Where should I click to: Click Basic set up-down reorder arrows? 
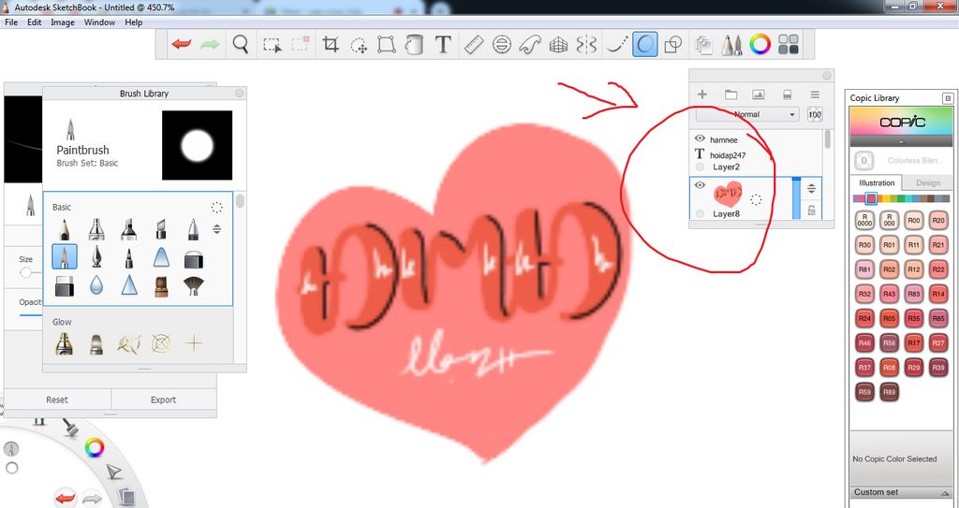(x=216, y=229)
